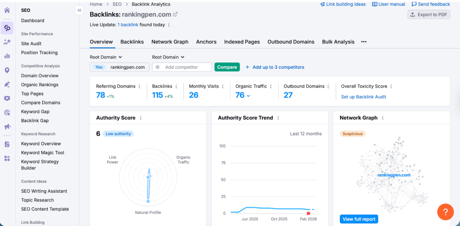Click the apps grid icon in the sidebar
The width and height of the screenshot is (460, 226).
pyautogui.click(x=7, y=158)
